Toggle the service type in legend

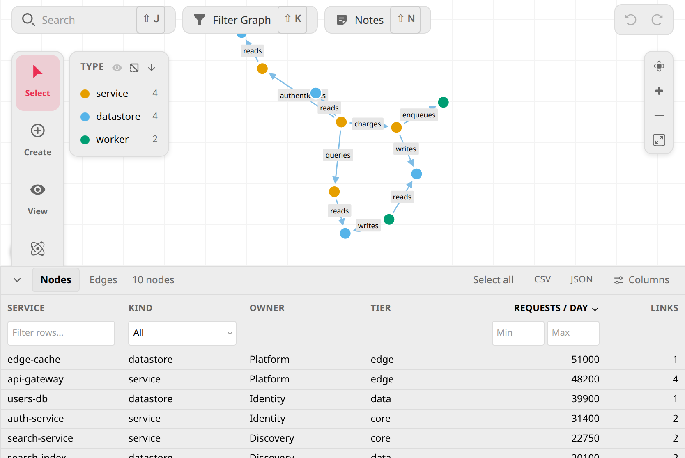coord(119,94)
